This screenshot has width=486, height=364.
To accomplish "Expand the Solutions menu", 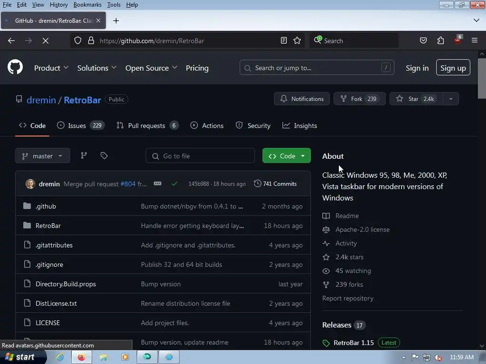I will 97,68.
